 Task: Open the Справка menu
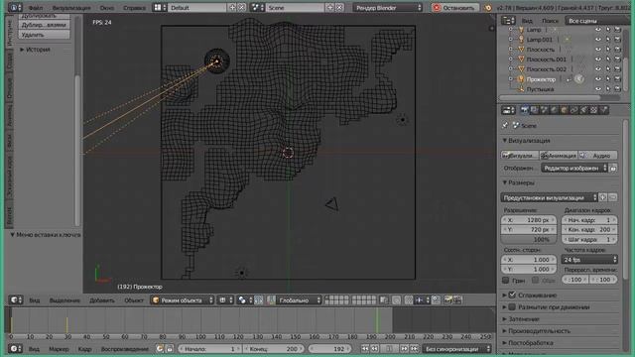tap(134, 8)
